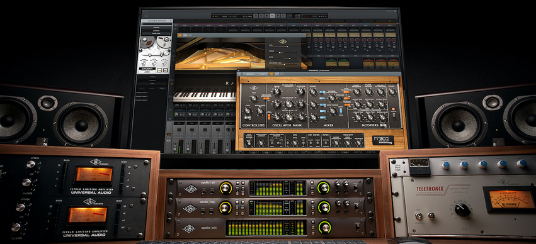This screenshot has height=244, width=536.
Task: Toggle the Oscillator-1 blue mixer switch
Action: pyautogui.click(x=322, y=92)
